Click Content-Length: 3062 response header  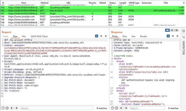(126, 51)
